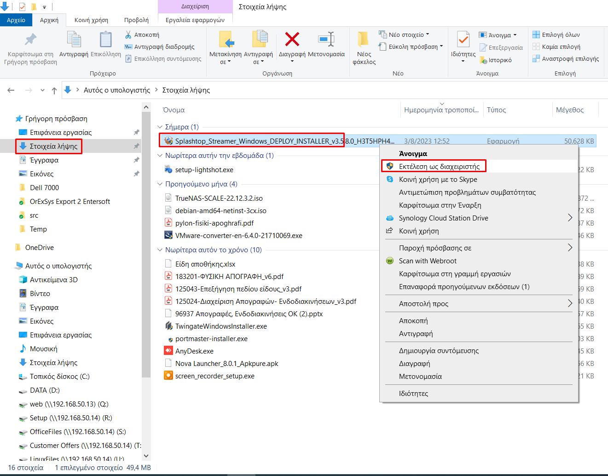Collapse the Νωρίτερα αυτήν την εβδομάδα (1) group
The height and width of the screenshot is (476, 608).
(x=160, y=156)
